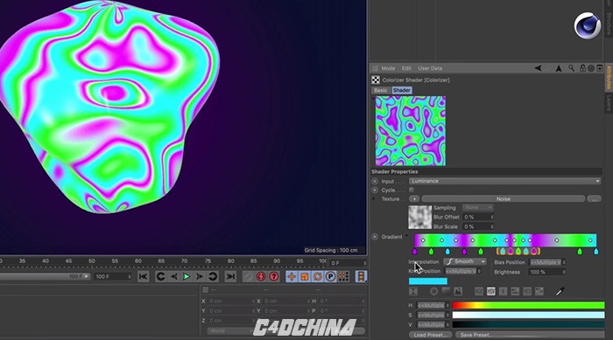
Task: Open the Texture arrow popup button
Action: click(x=414, y=199)
